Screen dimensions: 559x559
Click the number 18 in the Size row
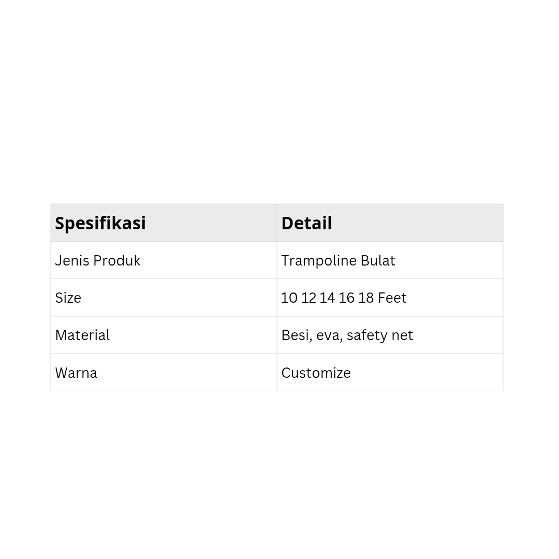pyautogui.click(x=365, y=298)
